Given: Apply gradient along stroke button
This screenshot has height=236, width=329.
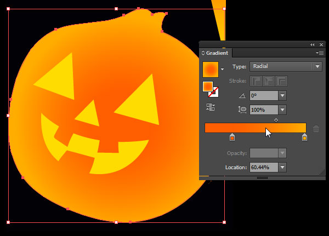Looking at the screenshot, I should 269,81.
